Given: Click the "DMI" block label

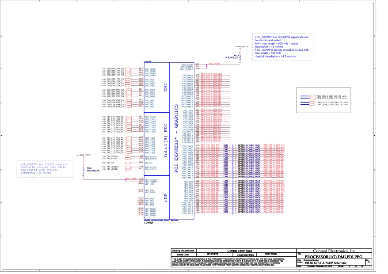Looking at the screenshot, I should click(x=166, y=88).
